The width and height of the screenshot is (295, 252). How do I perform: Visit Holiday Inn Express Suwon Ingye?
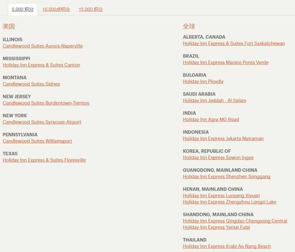[x=218, y=157]
